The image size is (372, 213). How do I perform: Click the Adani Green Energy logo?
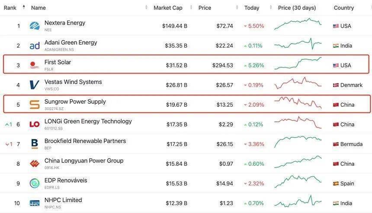point(35,46)
